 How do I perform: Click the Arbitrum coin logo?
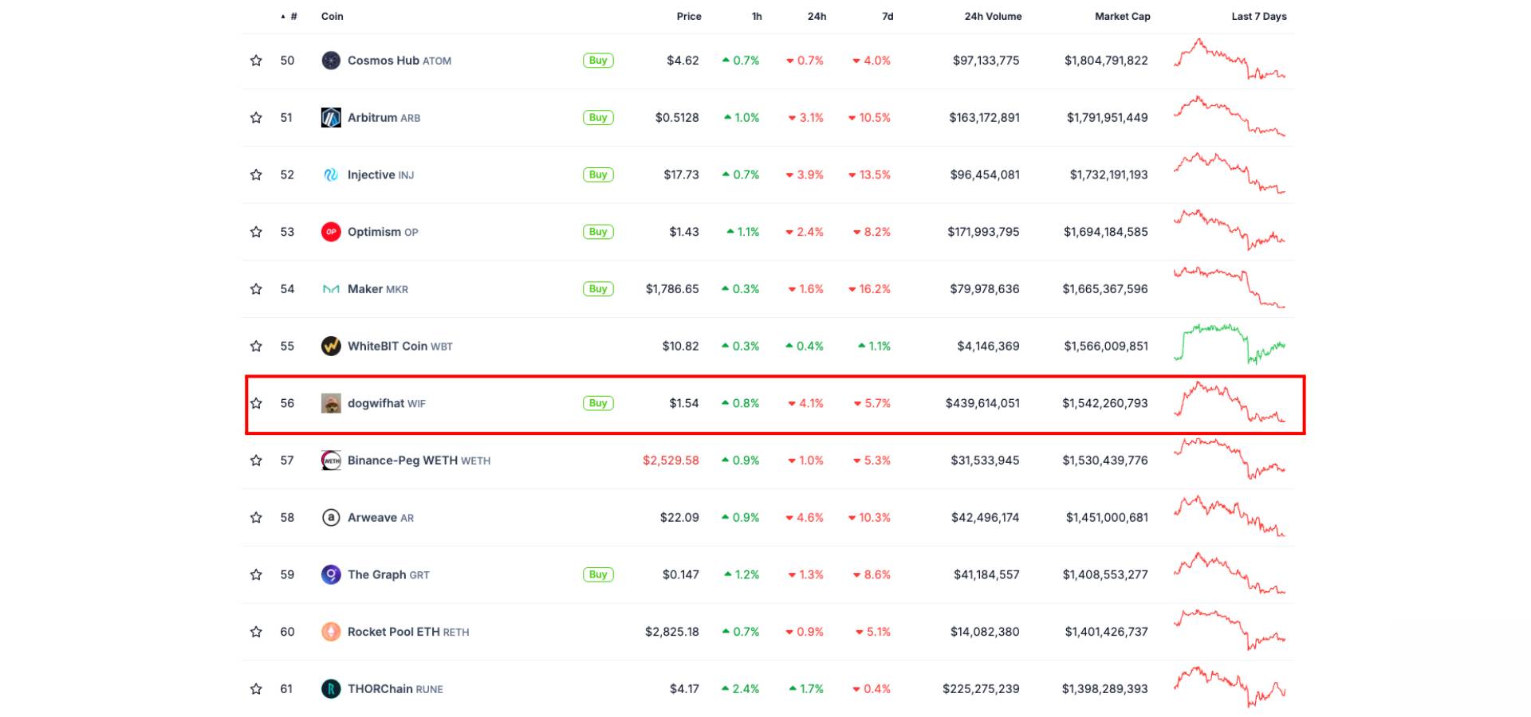coord(331,118)
